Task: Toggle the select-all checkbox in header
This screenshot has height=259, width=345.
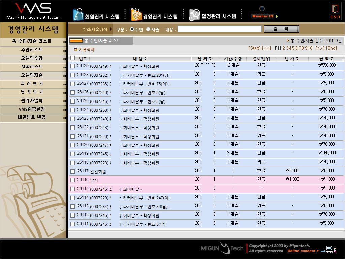Action: pos(73,58)
